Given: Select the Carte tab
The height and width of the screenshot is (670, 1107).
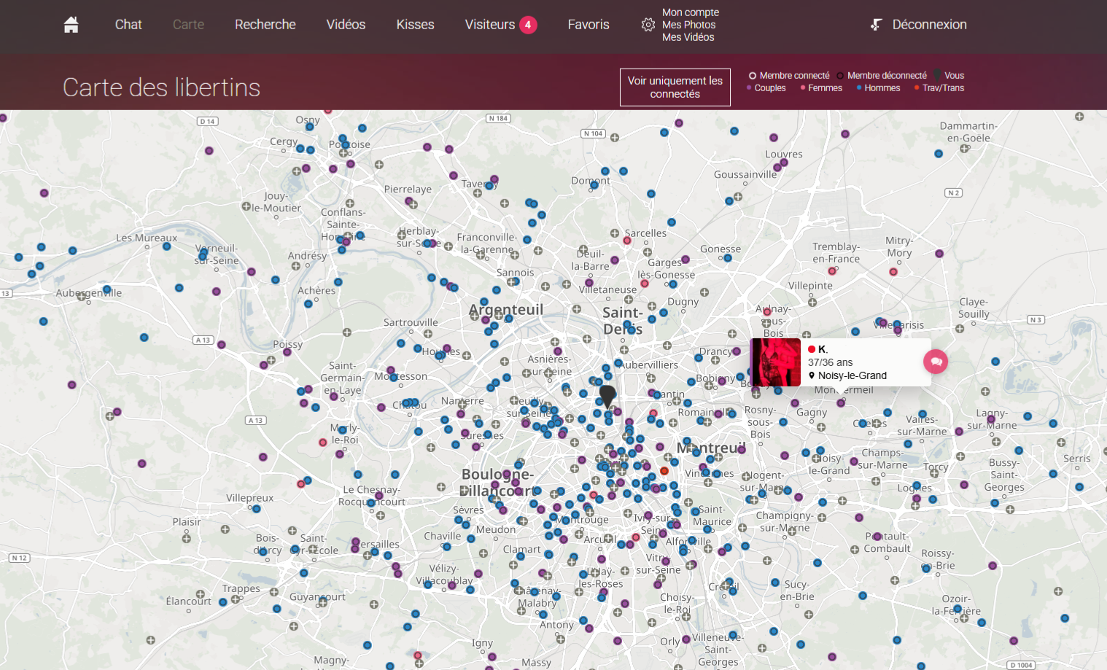Looking at the screenshot, I should coord(188,25).
